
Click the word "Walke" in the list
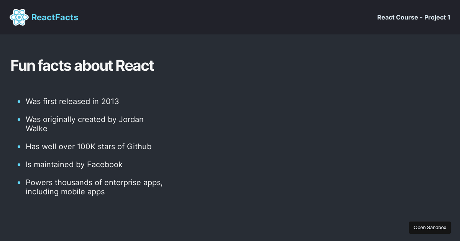tap(36, 129)
